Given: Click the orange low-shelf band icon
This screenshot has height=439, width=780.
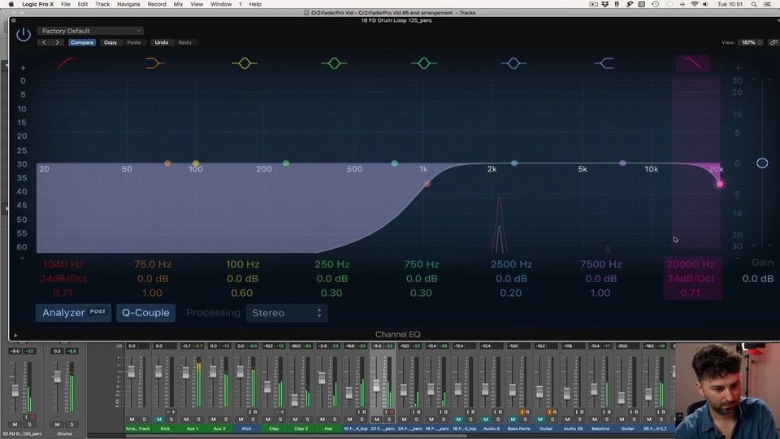Looking at the screenshot, I should [x=154, y=63].
